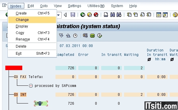178x110 pixels.
Task: Select the red root node
Action: tap(14, 68)
